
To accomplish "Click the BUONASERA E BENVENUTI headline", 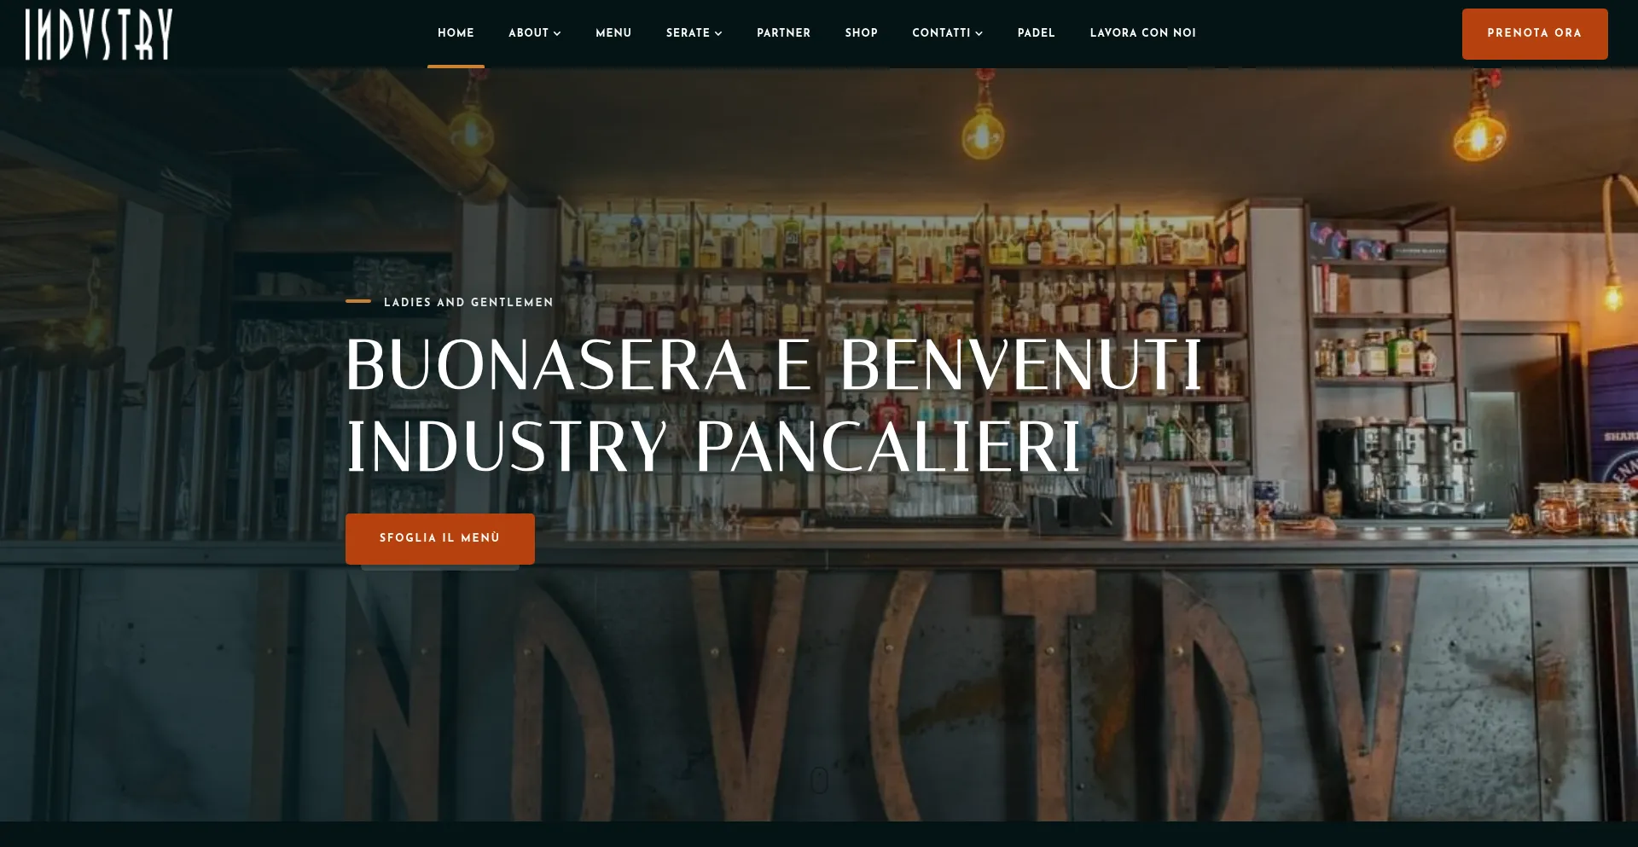I will (x=774, y=365).
